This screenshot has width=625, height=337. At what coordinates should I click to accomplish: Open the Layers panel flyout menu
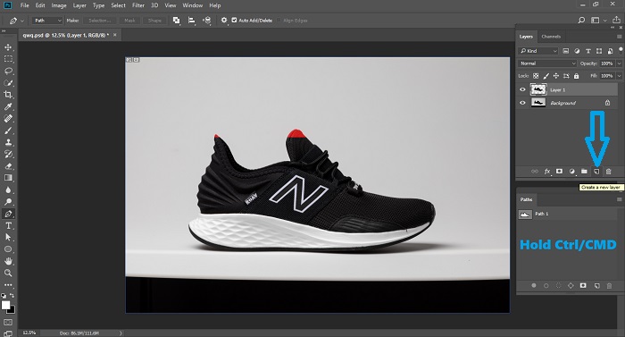click(619, 37)
